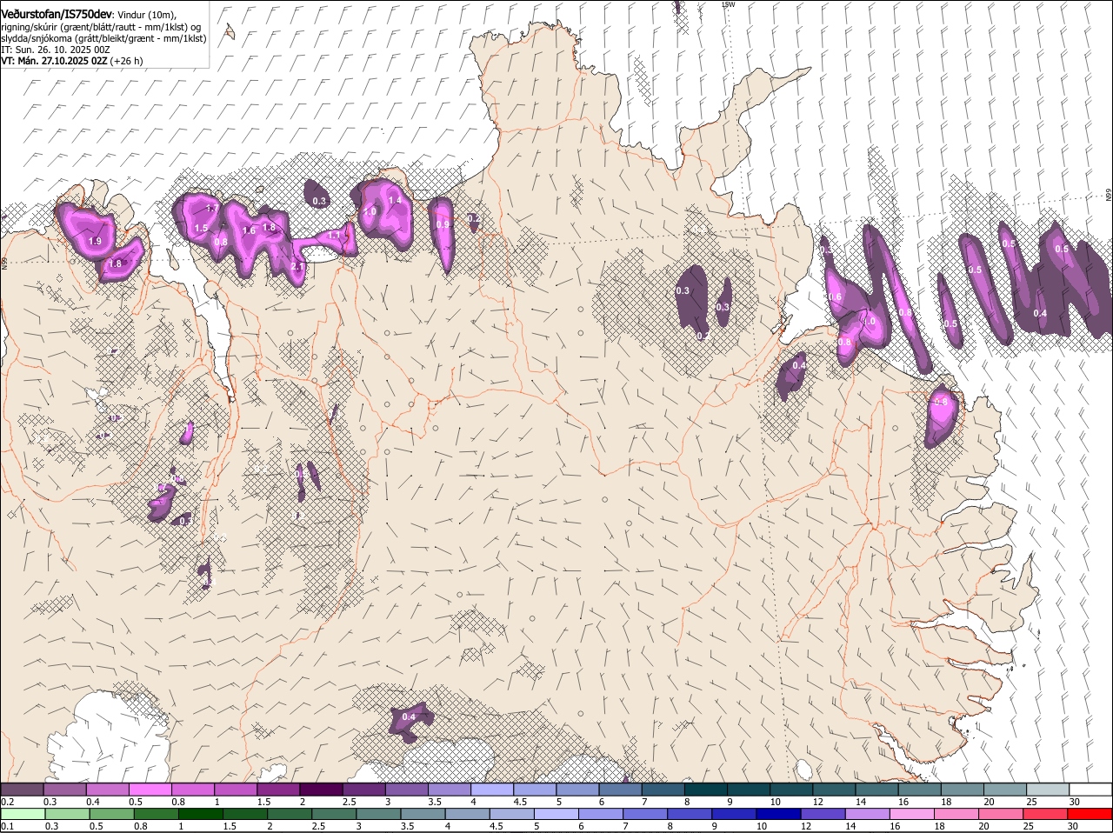Select the 1.5 value label on the map
The height and width of the screenshot is (833, 1113).
[x=201, y=228]
